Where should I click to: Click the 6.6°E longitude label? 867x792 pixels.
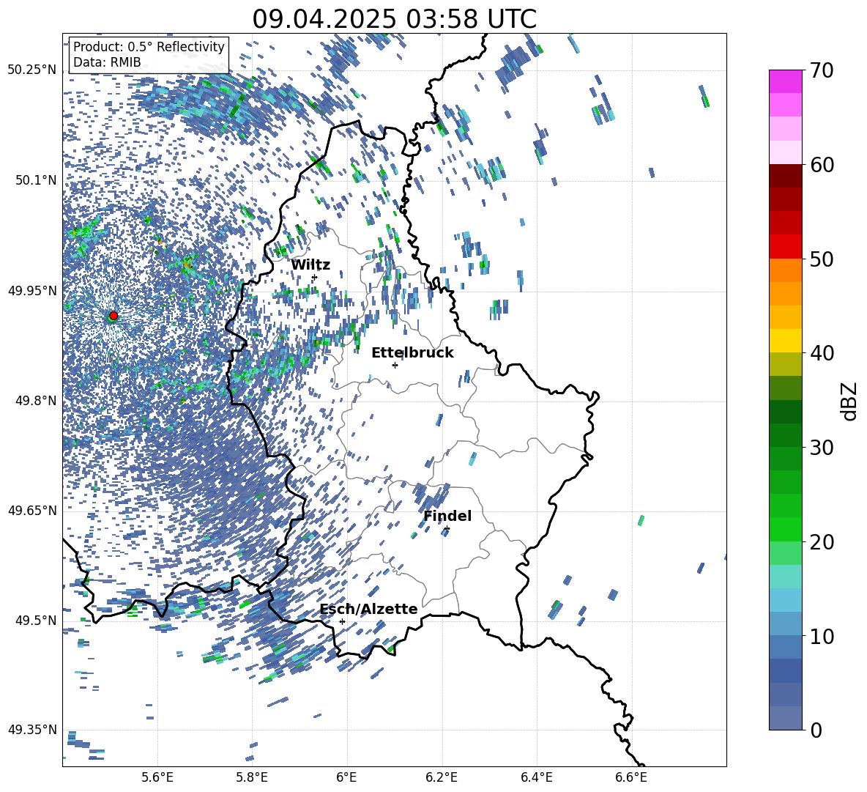[631, 777]
